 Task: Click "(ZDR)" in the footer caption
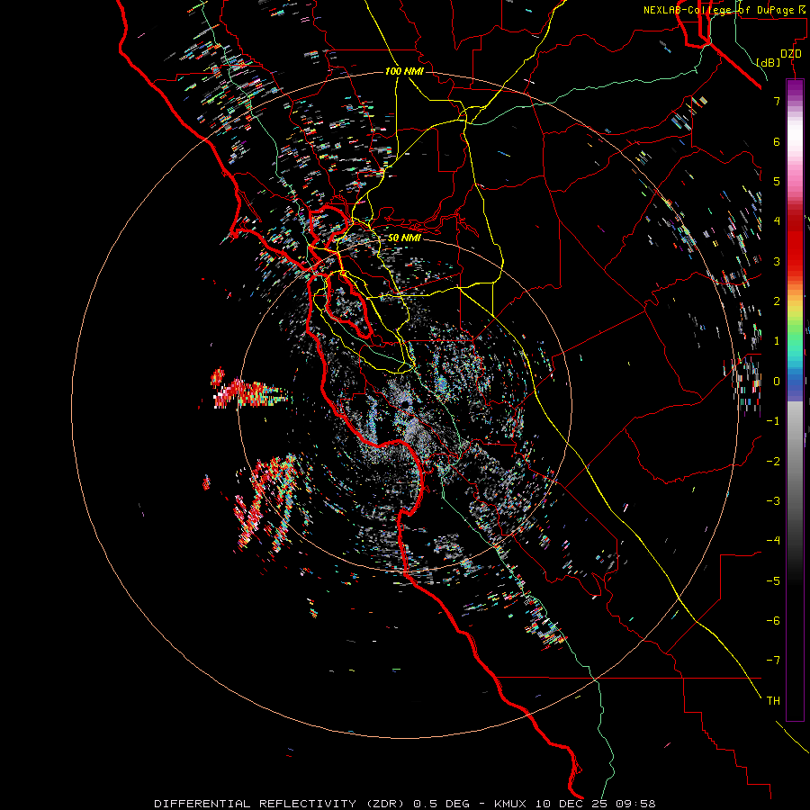click(385, 804)
